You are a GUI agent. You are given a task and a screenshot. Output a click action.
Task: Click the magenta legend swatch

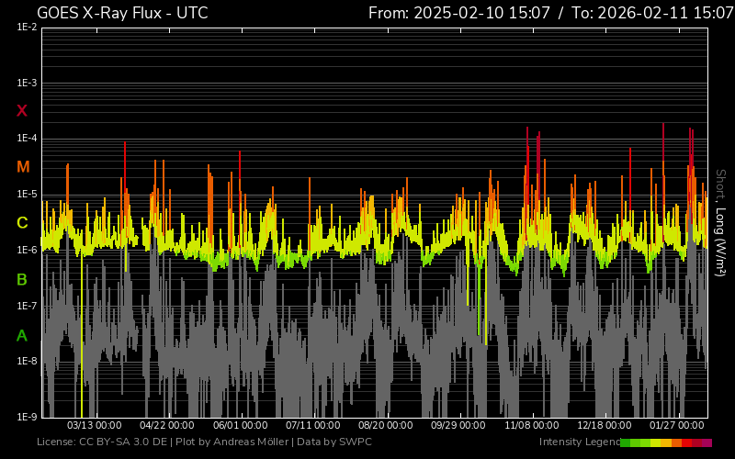pos(707,442)
